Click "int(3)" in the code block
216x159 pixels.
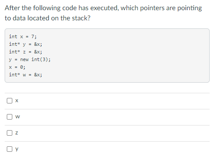click(x=39, y=59)
